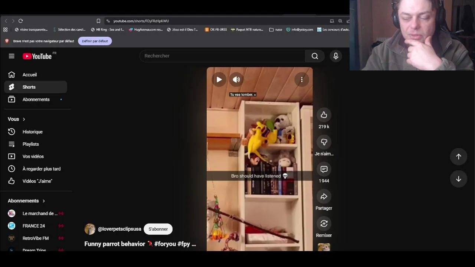475x267 pixels.
Task: Open the comments panel showing 1944
Action: [x=324, y=169]
